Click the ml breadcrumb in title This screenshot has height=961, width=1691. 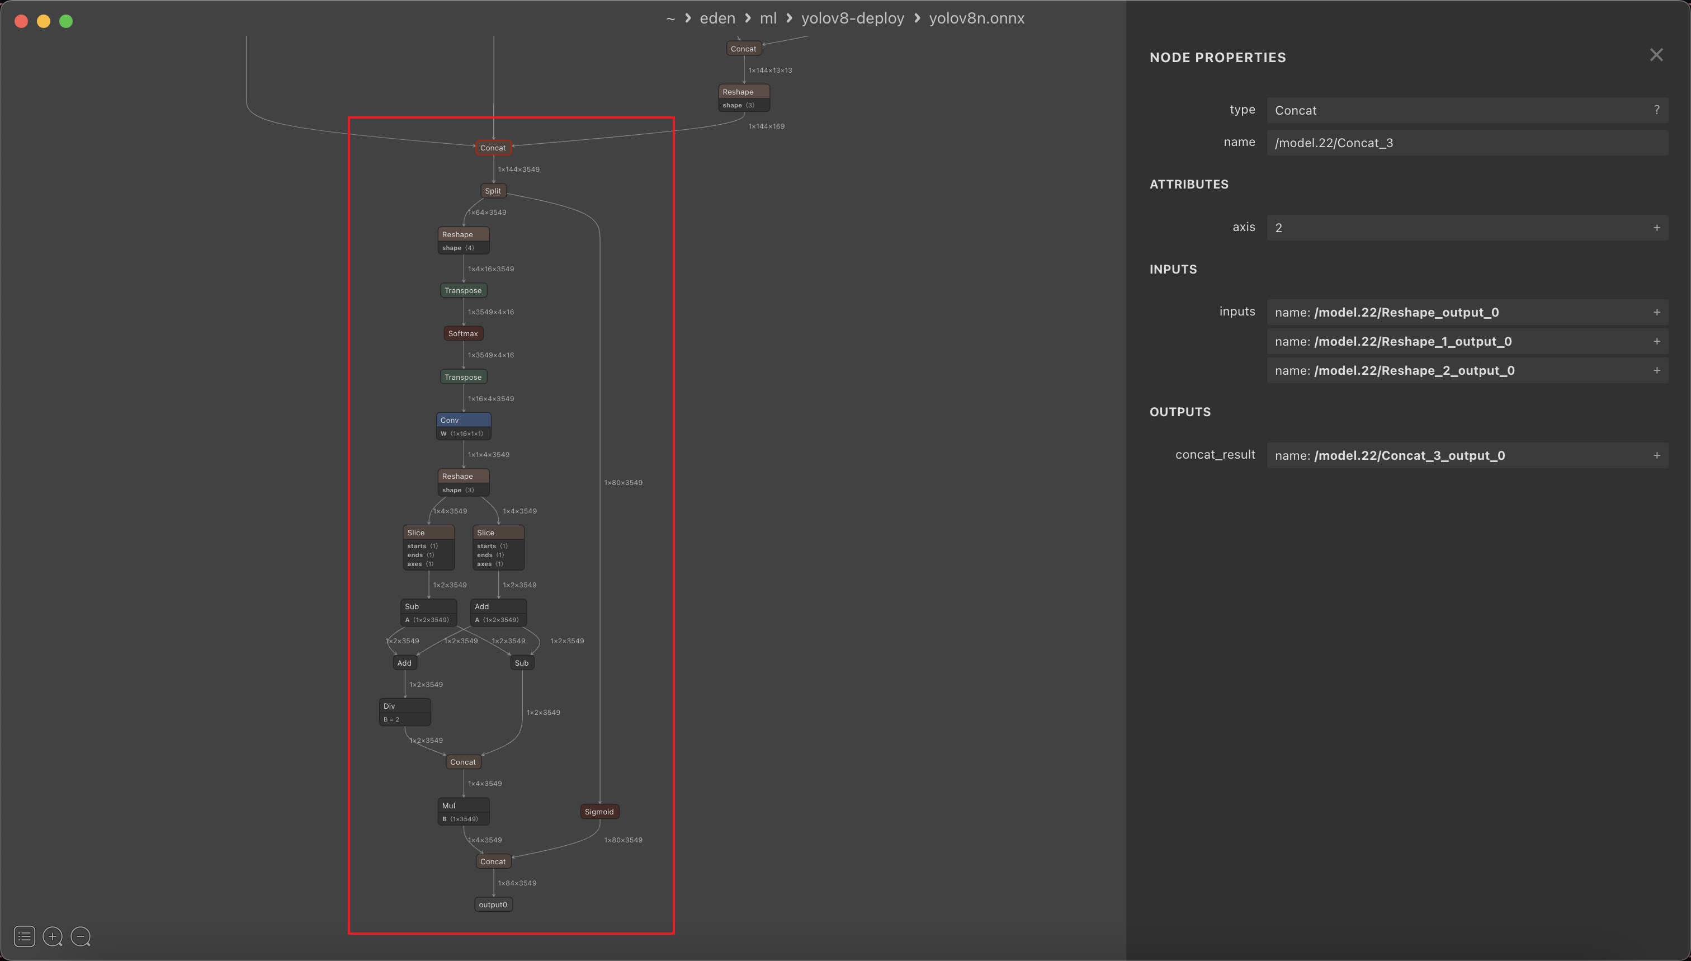[768, 18]
